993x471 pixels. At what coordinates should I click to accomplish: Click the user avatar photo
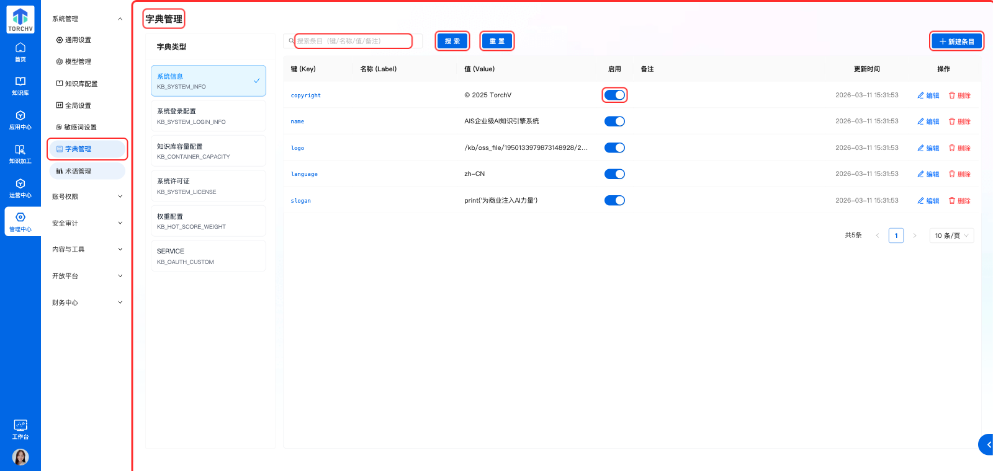coord(20,457)
